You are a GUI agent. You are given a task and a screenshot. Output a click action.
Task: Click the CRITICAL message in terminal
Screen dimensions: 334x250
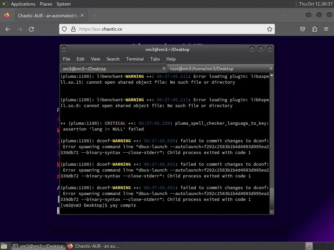click(115, 123)
